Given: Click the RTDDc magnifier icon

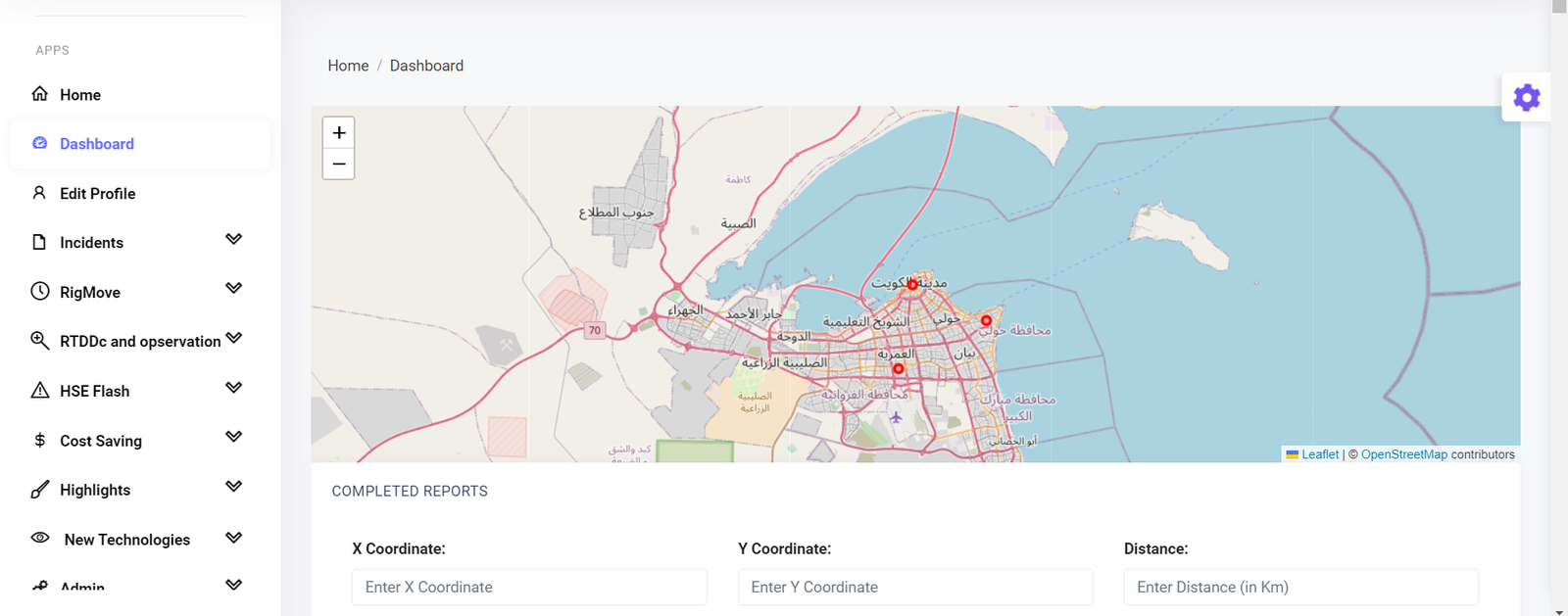Looking at the screenshot, I should [x=39, y=340].
